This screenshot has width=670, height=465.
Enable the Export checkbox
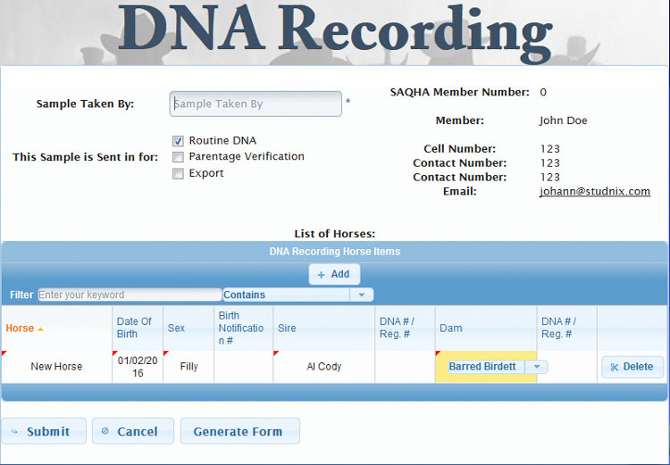178,174
